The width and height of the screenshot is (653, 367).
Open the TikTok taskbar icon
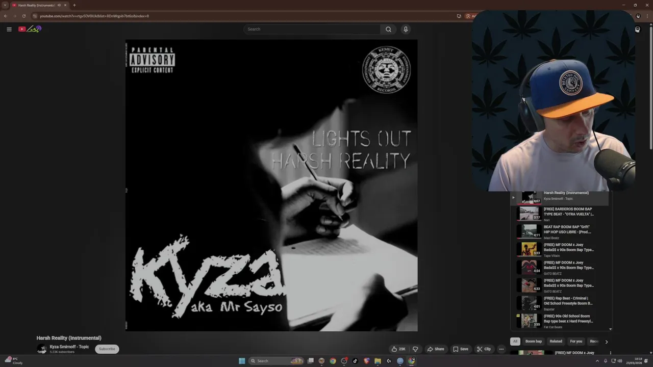tap(355, 361)
